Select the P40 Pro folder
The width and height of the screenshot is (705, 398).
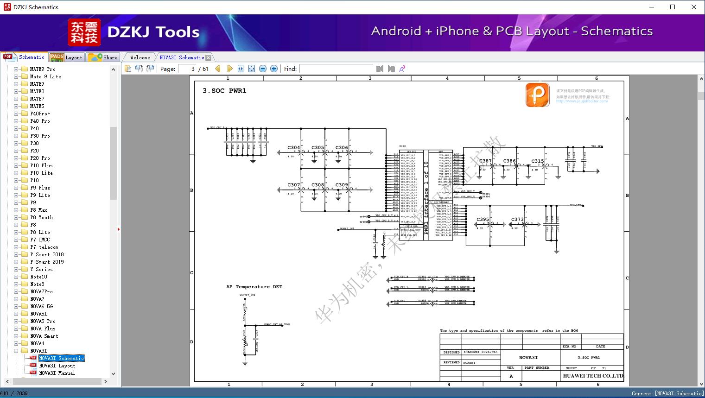(40, 121)
